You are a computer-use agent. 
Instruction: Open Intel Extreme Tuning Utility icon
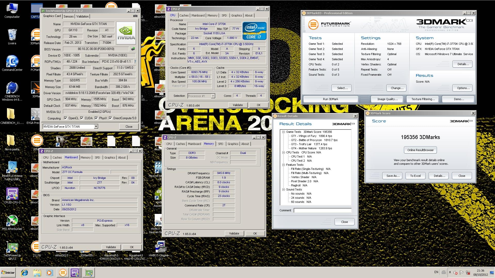point(12,171)
